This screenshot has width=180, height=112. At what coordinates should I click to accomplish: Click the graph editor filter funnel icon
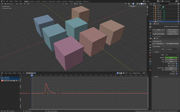tap(126, 73)
